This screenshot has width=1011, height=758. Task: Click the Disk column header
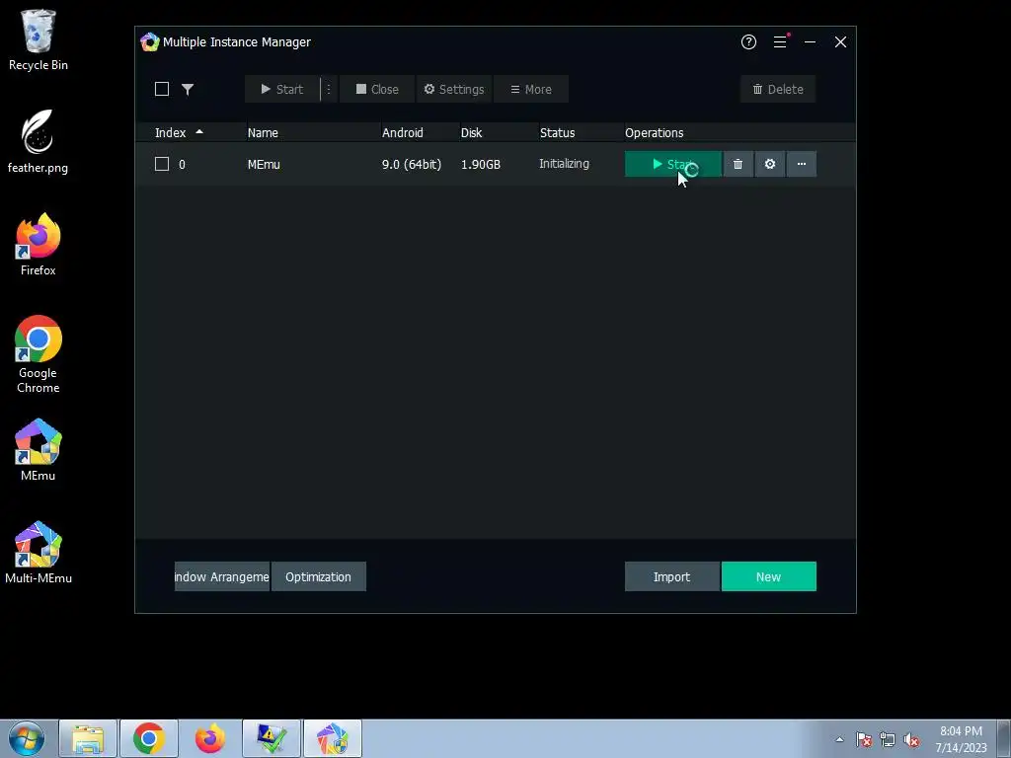click(471, 133)
